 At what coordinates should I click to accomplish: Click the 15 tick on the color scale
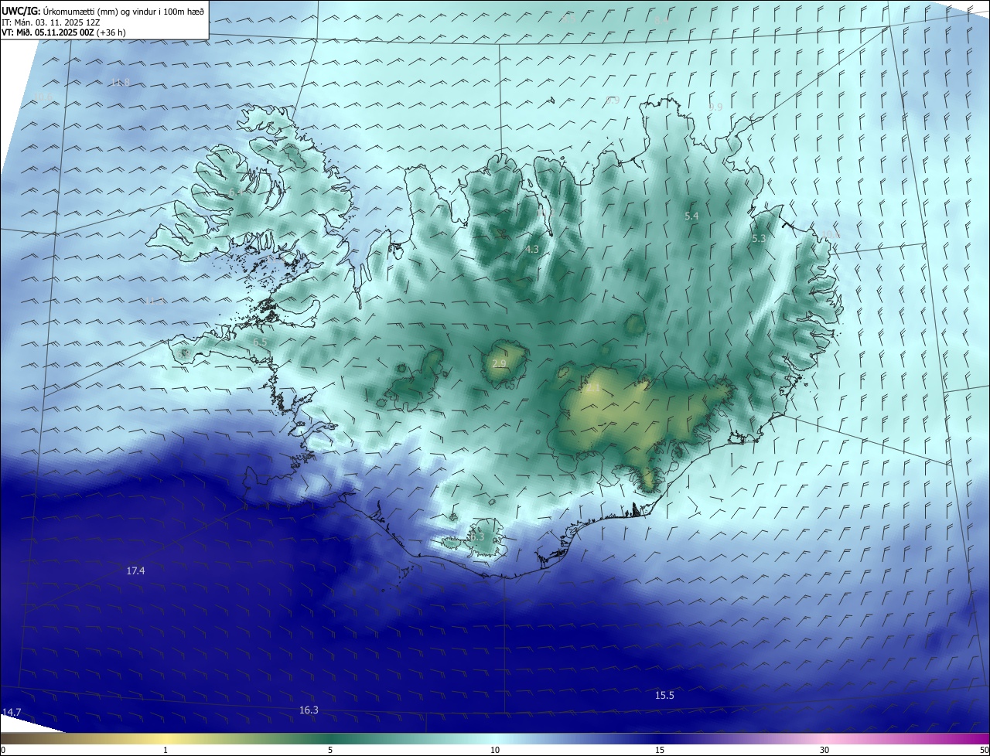tap(660, 750)
